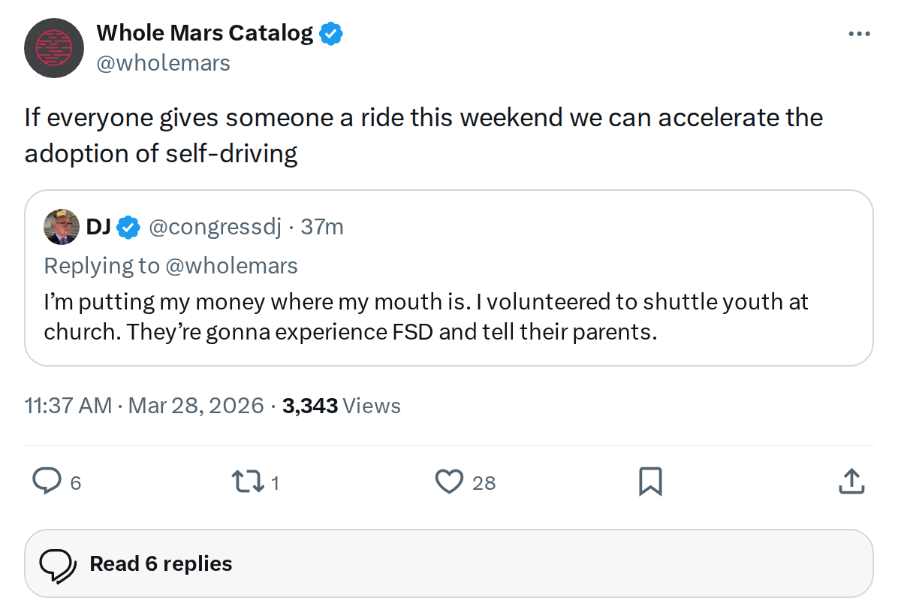Click the DJ display name in quoted post
Screen dimensions: 898x610
click(x=98, y=227)
